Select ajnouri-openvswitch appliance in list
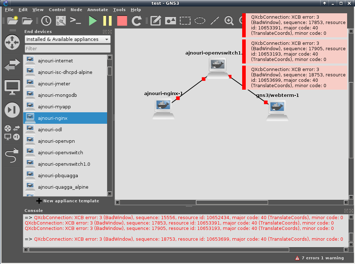Image resolution: width=355 pixels, height=264 pixels. pos(65,152)
